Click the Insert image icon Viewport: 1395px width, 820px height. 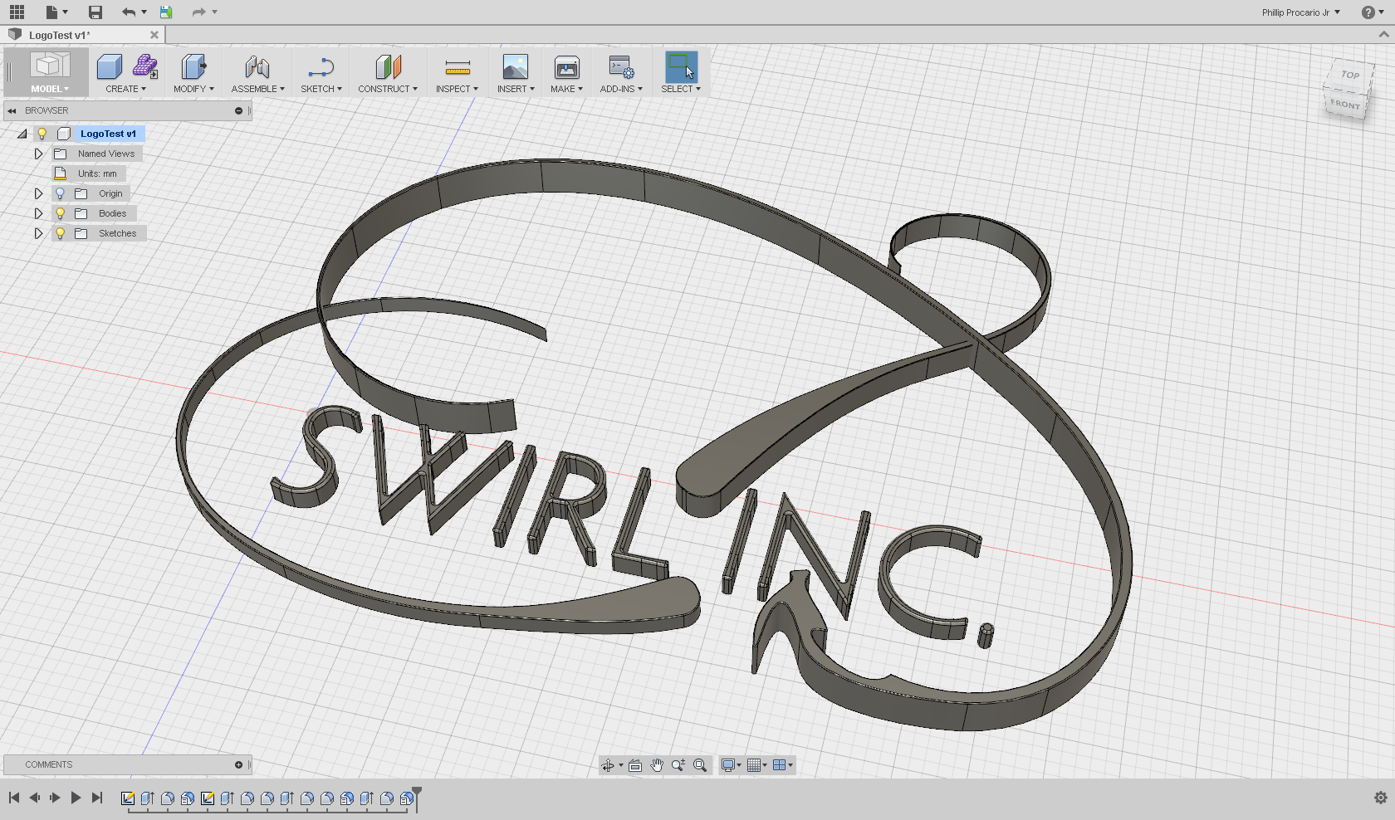coord(515,66)
